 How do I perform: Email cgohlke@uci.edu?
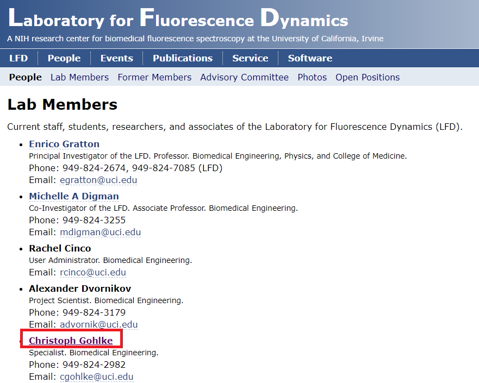tap(97, 376)
